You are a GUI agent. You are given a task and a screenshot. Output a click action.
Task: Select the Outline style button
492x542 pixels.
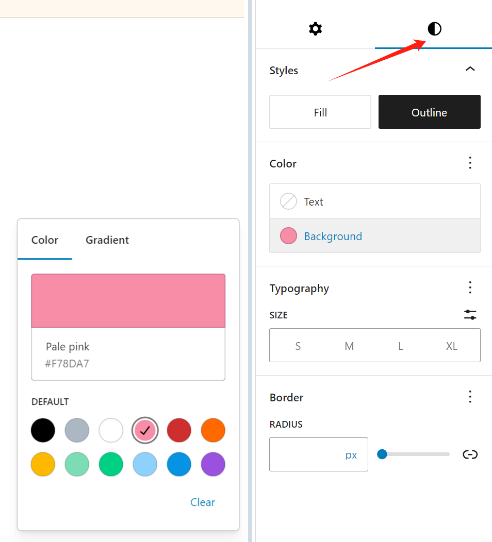click(x=429, y=112)
